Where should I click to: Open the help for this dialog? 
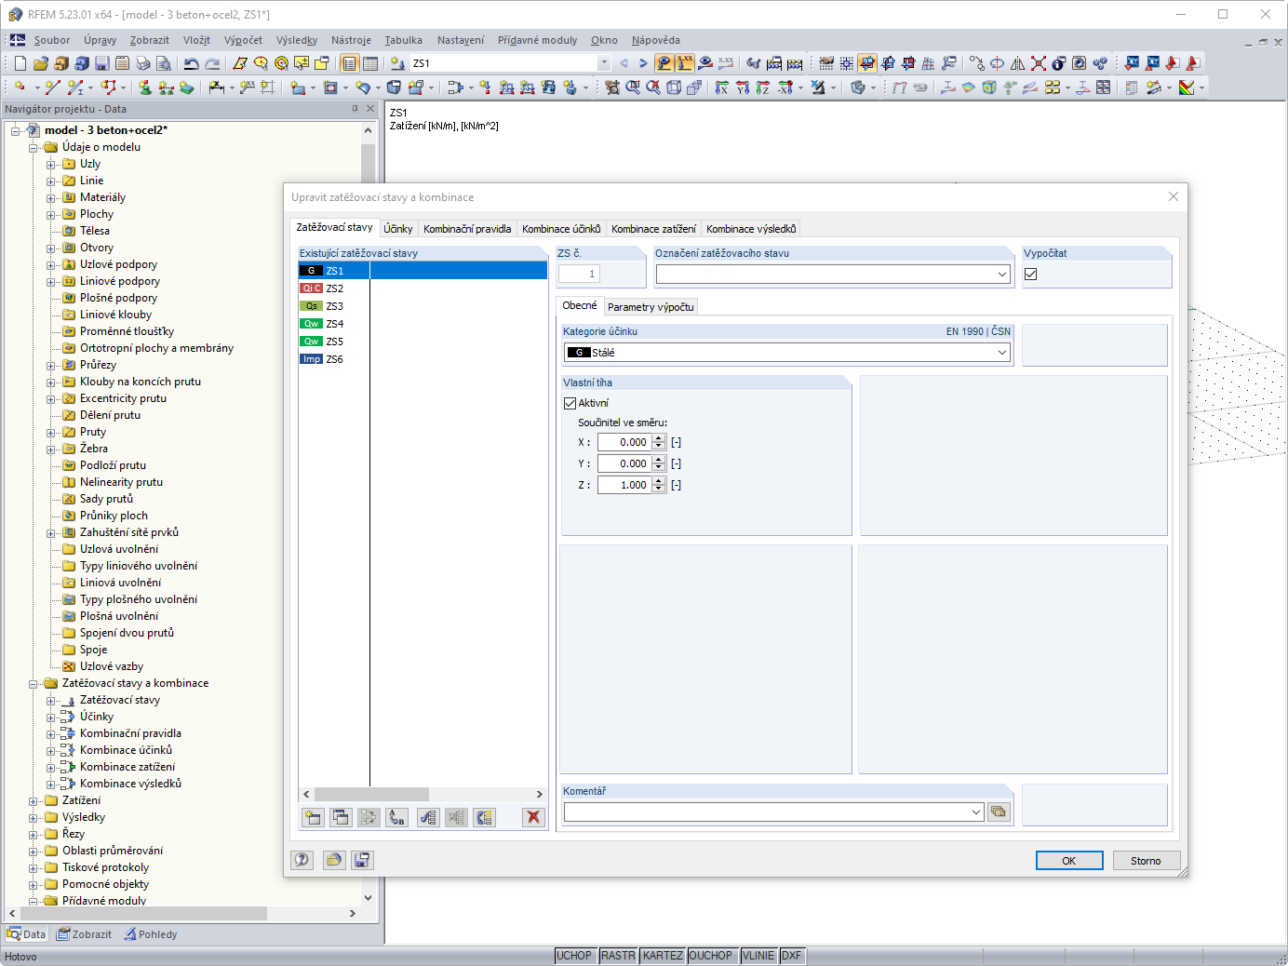click(x=302, y=859)
